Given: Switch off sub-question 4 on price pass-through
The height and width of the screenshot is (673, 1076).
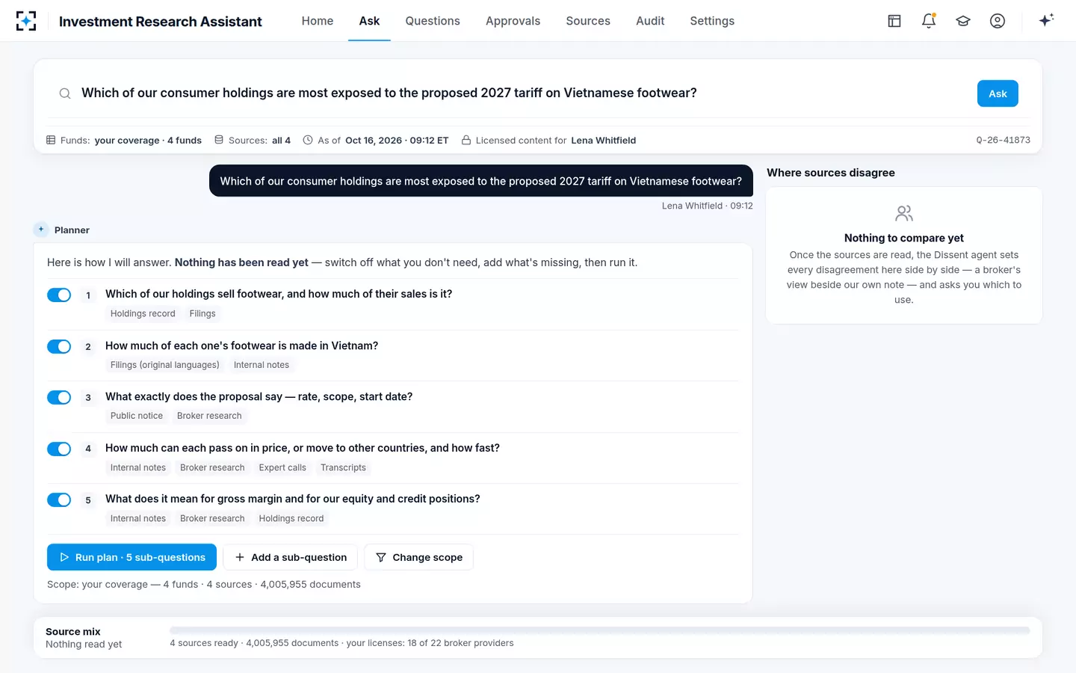Looking at the screenshot, I should pyautogui.click(x=59, y=449).
